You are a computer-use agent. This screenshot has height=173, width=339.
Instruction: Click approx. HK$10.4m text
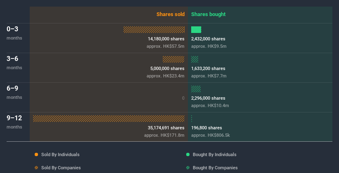click(210, 105)
